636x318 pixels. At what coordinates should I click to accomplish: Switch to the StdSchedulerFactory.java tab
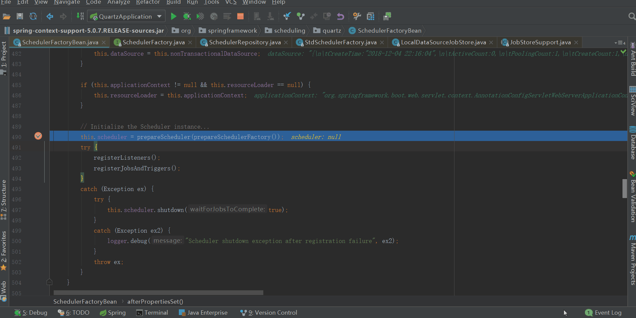click(x=340, y=42)
